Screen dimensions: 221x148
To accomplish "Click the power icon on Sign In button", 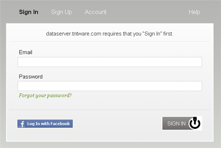I will click(194, 123).
